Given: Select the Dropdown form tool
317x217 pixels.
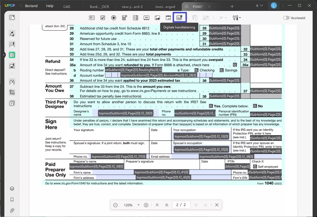Looking at the screenshot, I should [x=125, y=18].
